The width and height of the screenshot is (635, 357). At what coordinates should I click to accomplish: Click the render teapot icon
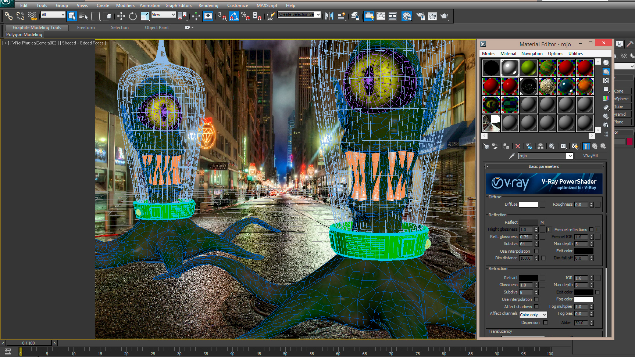pos(444,16)
